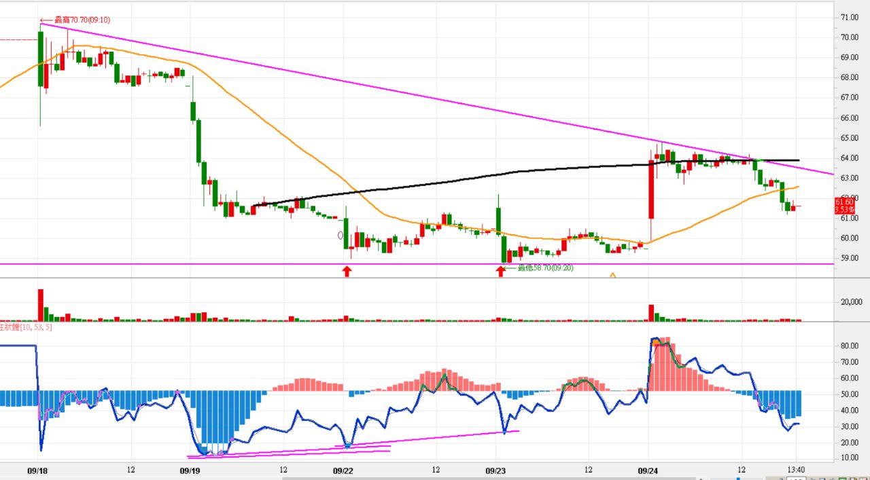Select the red up-arrow signal at 09/23

coord(500,272)
